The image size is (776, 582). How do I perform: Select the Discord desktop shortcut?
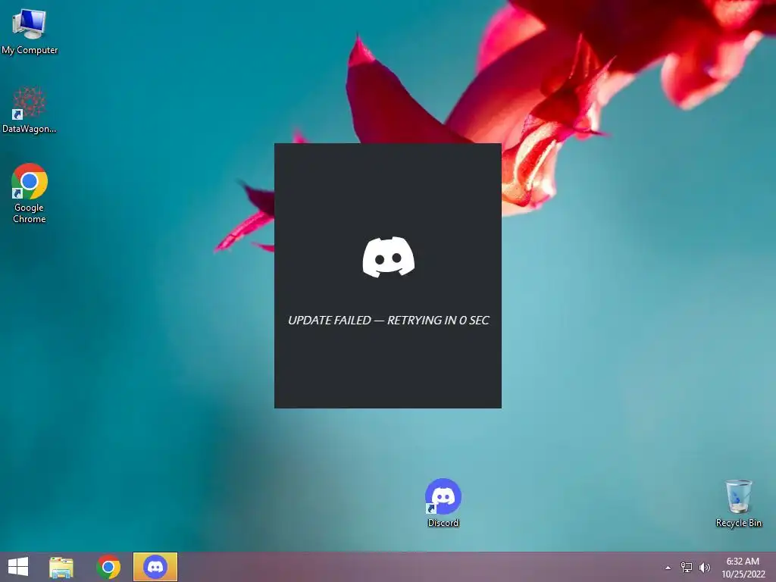click(x=443, y=503)
